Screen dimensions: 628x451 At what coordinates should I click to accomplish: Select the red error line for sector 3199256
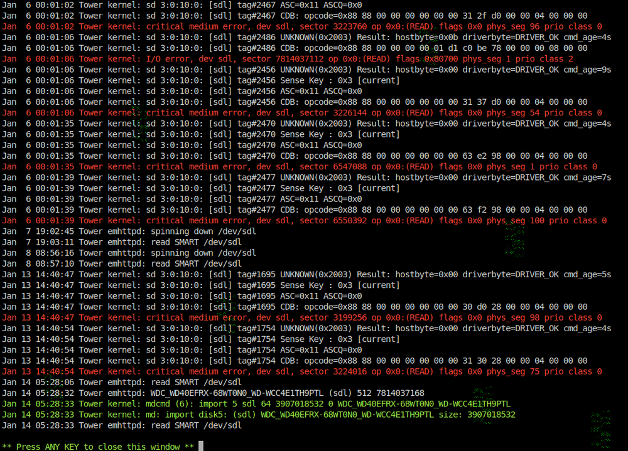(301, 318)
